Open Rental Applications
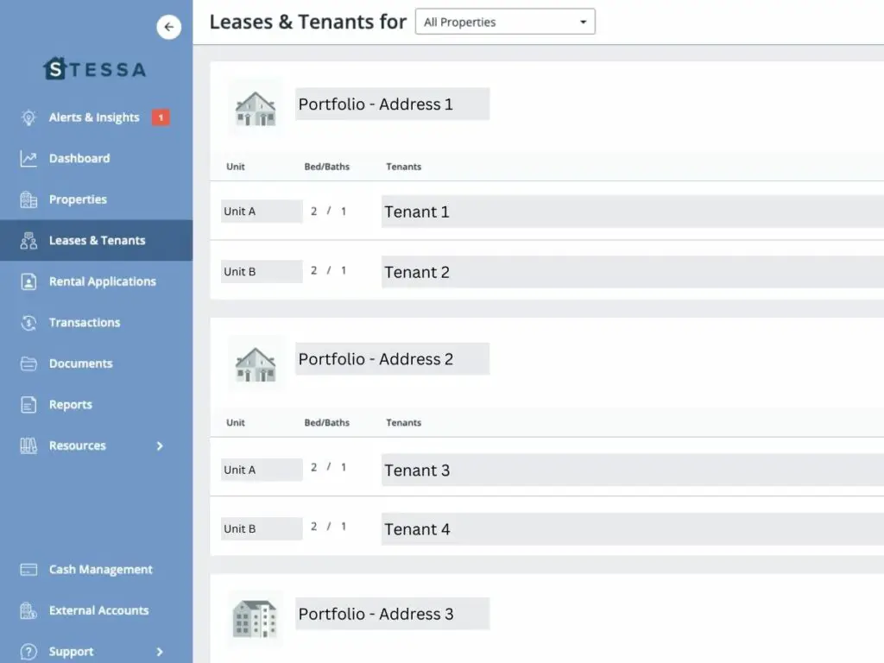 (x=103, y=281)
